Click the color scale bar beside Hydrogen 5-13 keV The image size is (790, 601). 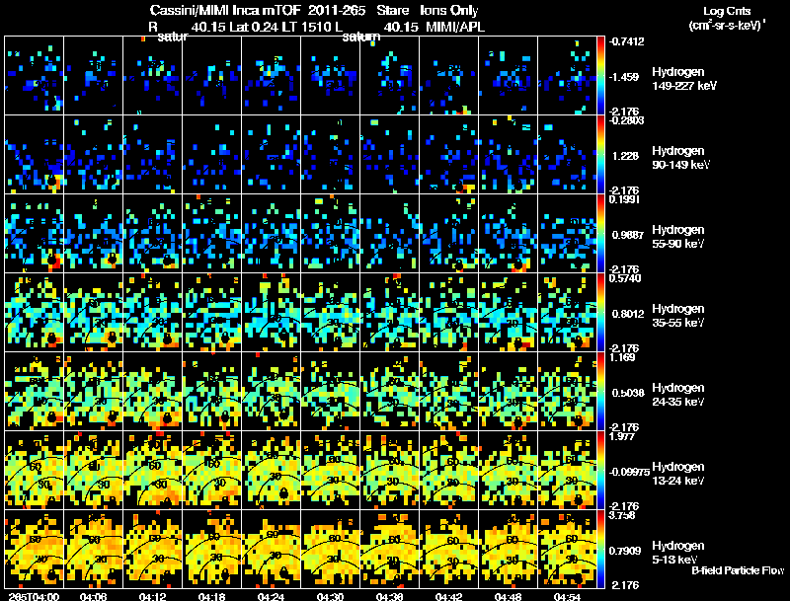coord(600,550)
